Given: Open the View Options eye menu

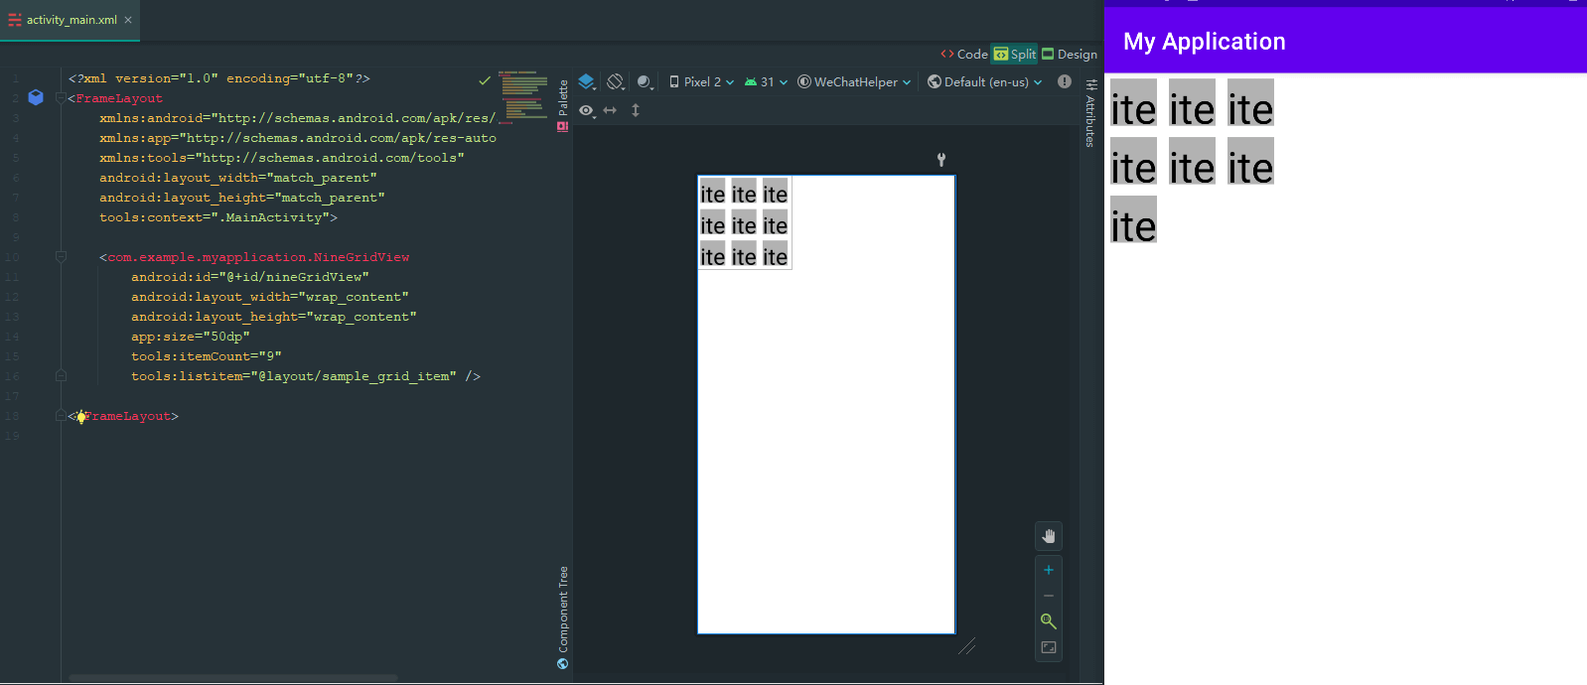Looking at the screenshot, I should (587, 110).
